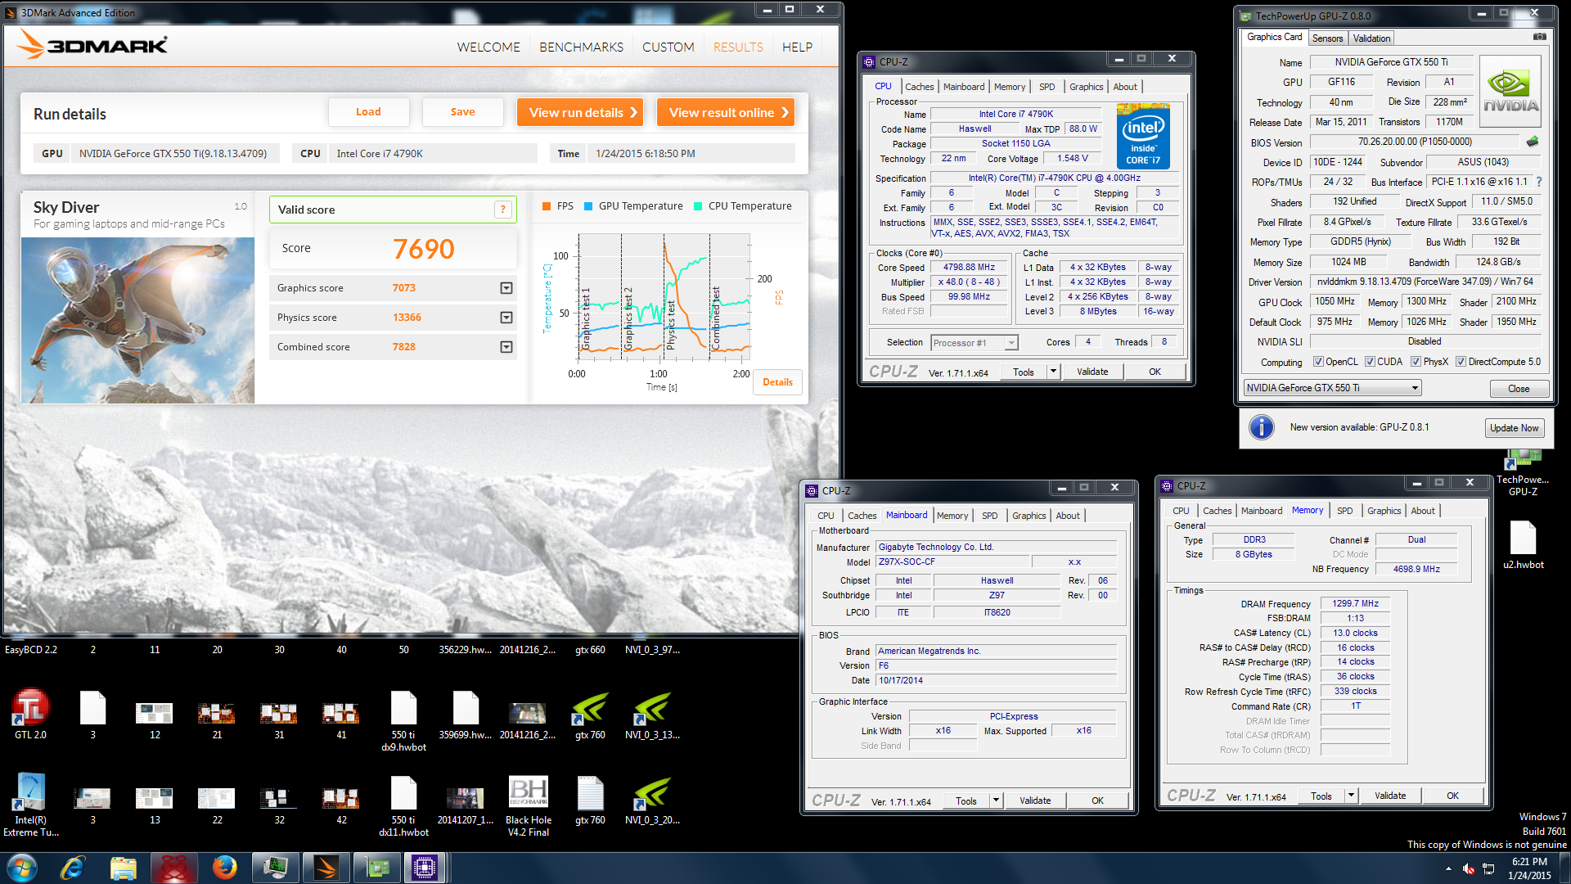The width and height of the screenshot is (1571, 884).
Task: Open Internet Explorer from the taskbar
Action: tap(72, 868)
